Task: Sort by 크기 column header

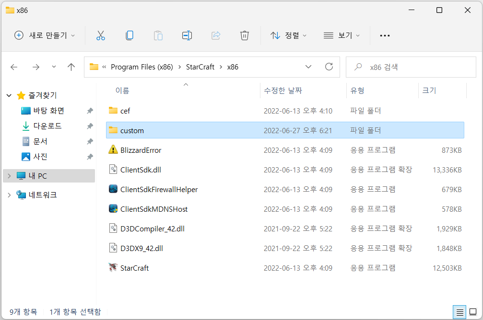Action: [429, 91]
